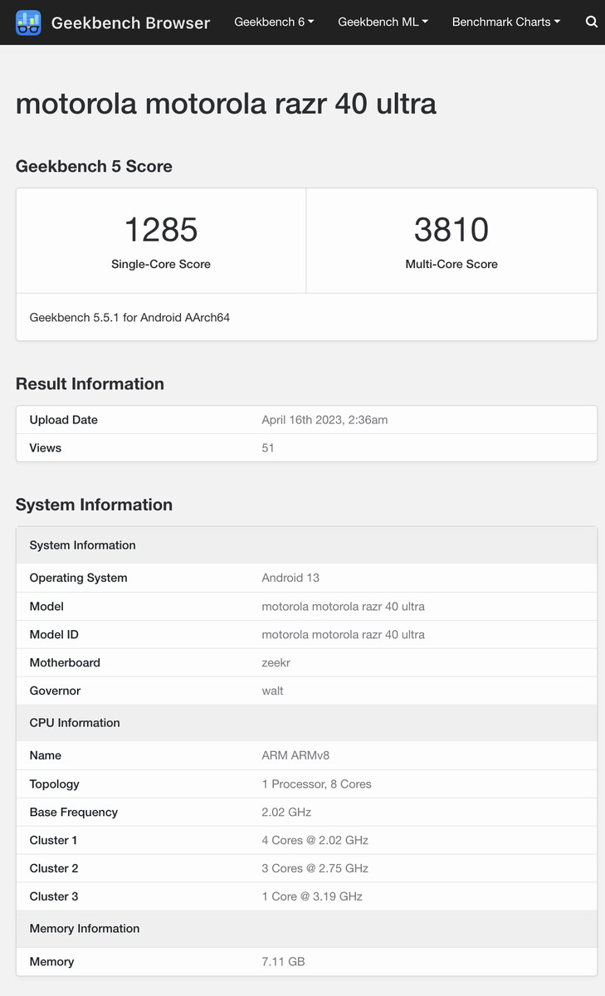Click the Cluster 2 label

(54, 868)
